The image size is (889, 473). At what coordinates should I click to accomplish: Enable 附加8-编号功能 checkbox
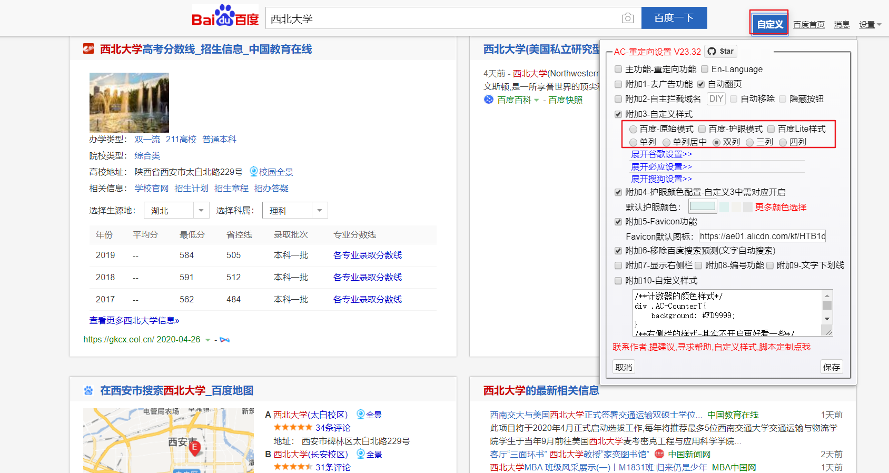coord(698,265)
